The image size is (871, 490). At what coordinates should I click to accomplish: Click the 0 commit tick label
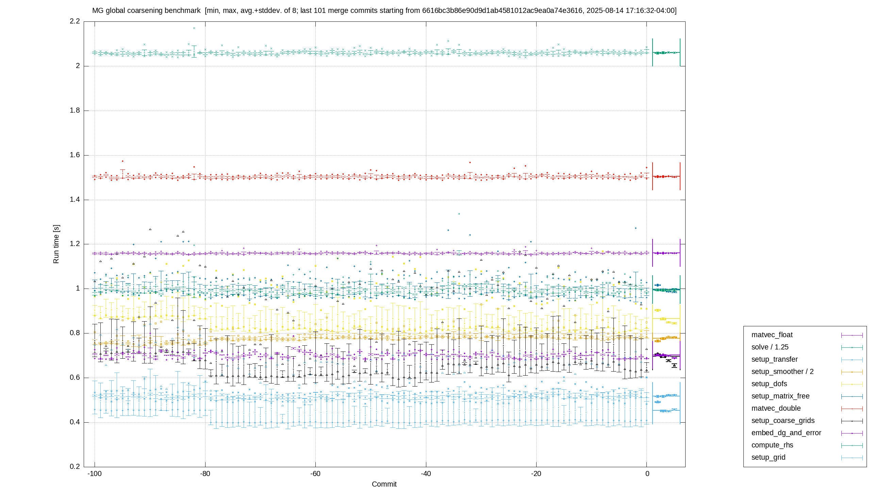coord(647,474)
